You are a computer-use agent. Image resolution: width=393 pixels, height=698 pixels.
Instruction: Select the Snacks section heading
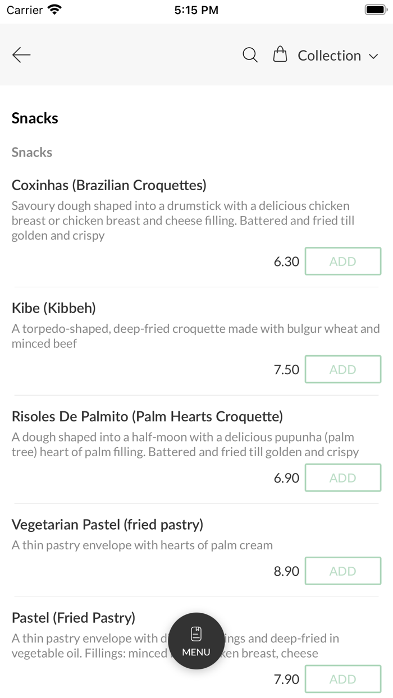[35, 118]
